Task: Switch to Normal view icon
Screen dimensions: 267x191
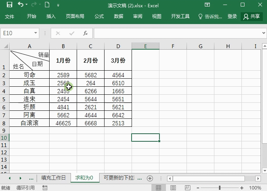Action: coord(158,188)
